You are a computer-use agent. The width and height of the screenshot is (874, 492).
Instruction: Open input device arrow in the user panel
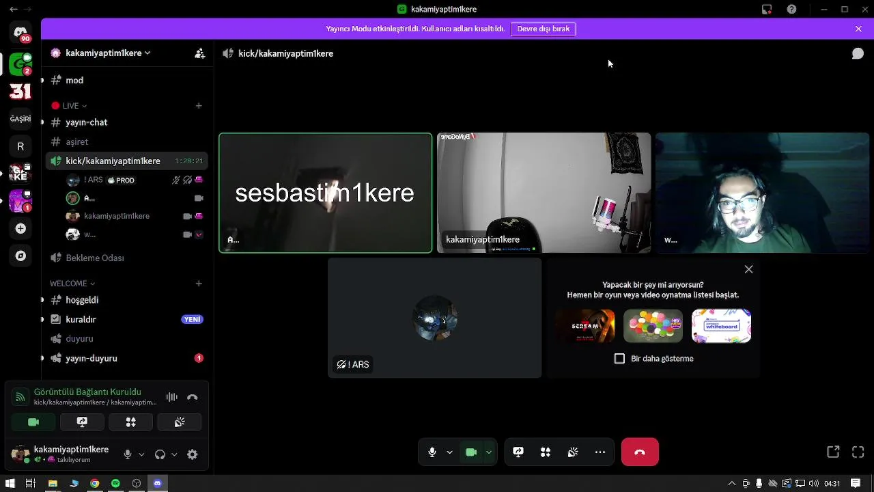[141, 454]
